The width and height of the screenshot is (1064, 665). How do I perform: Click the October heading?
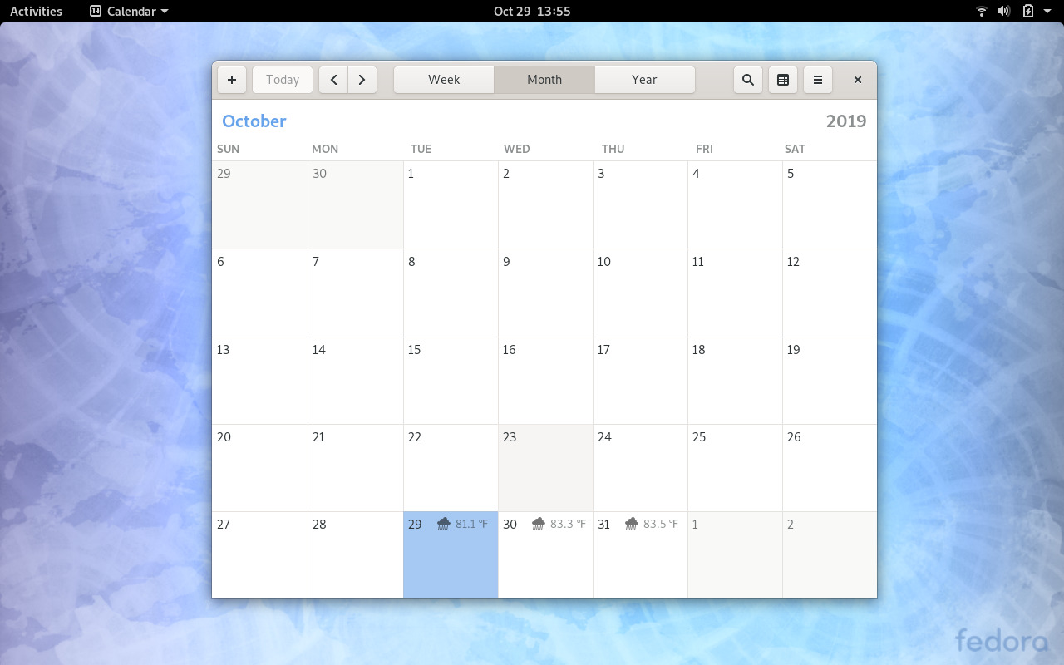[254, 121]
